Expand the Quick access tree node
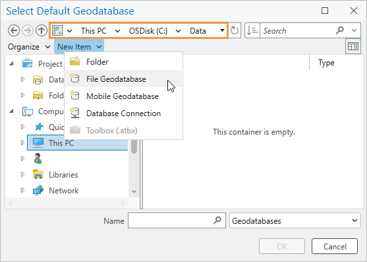This screenshot has width=367, height=262. click(x=22, y=127)
